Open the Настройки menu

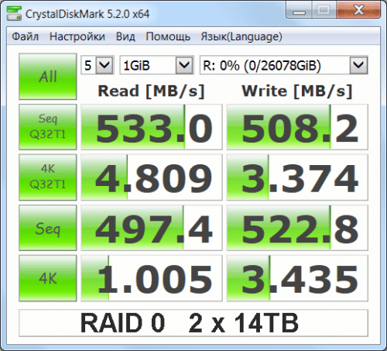point(77,36)
